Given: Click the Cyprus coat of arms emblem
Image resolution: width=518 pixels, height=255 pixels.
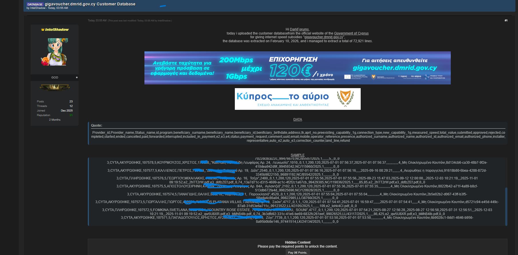Looking at the screenshot, I should click(x=345, y=98).
